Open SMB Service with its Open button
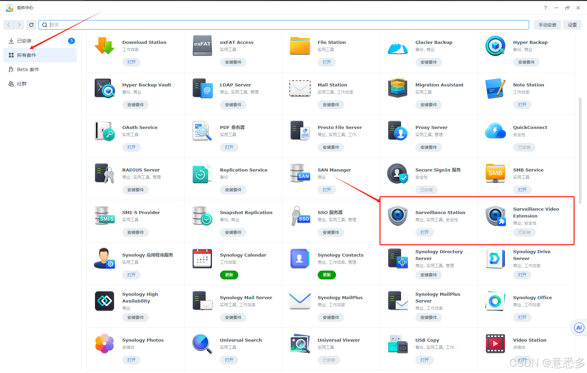This screenshot has height=373, width=587. 522,190
